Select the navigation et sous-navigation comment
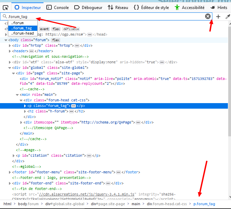Viewport: 231px width, 209px height. pos(50,56)
